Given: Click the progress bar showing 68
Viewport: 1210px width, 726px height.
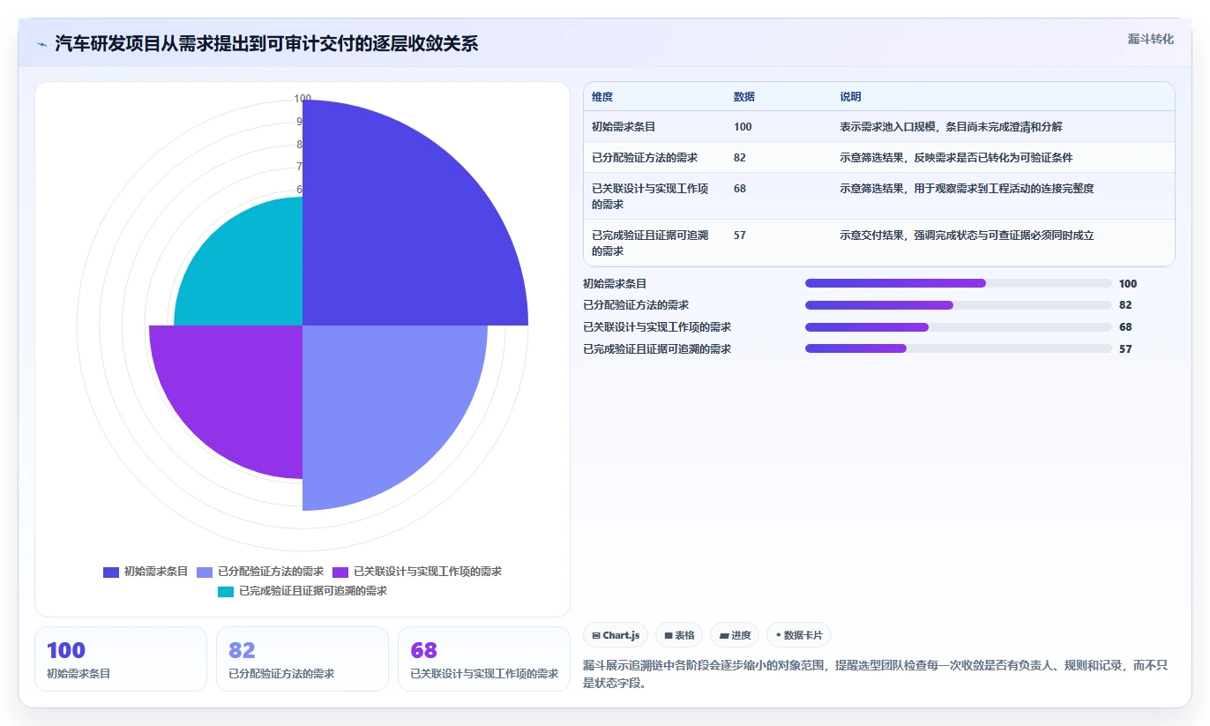Looking at the screenshot, I should point(958,327).
